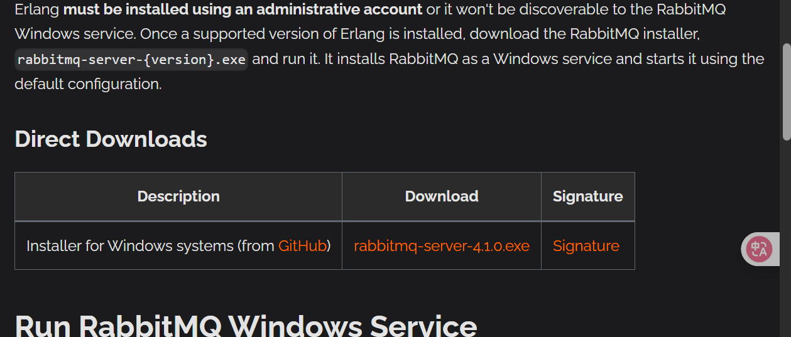The width and height of the screenshot is (791, 337).
Task: Click the rabbitmq-server-{version}.exe code snippet
Action: coord(131,60)
